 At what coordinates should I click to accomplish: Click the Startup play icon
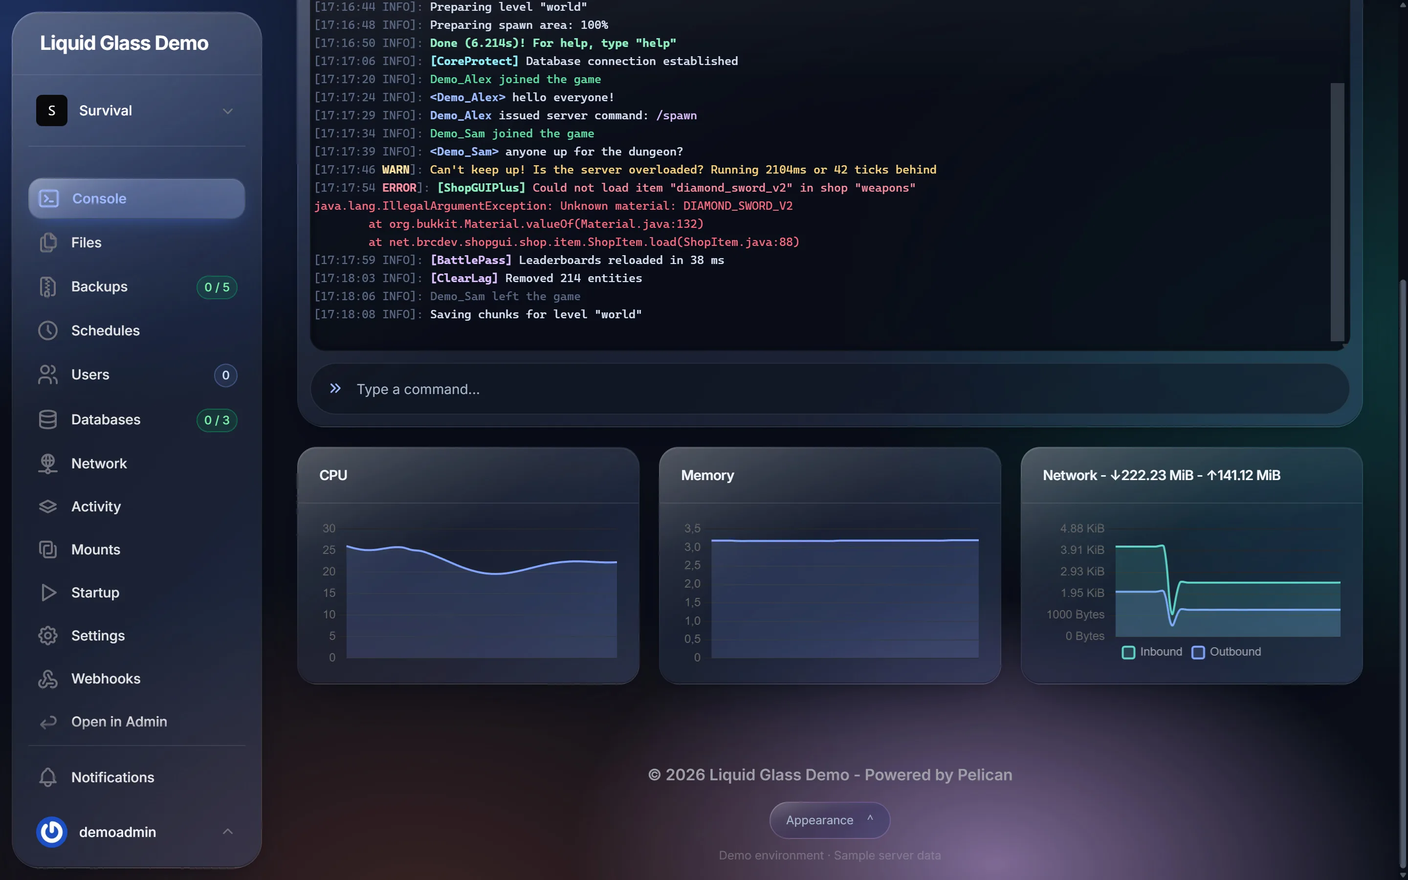[x=49, y=593]
